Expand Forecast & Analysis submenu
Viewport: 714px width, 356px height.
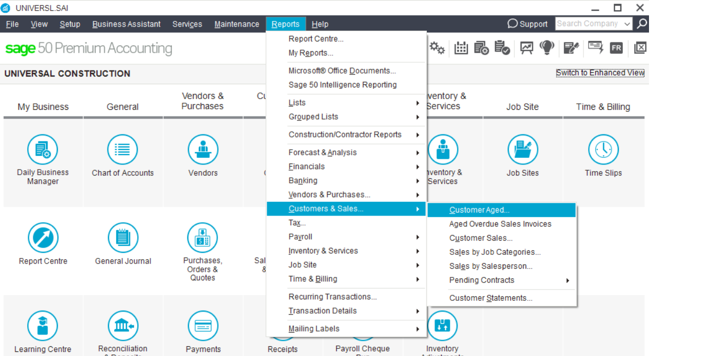pos(347,152)
